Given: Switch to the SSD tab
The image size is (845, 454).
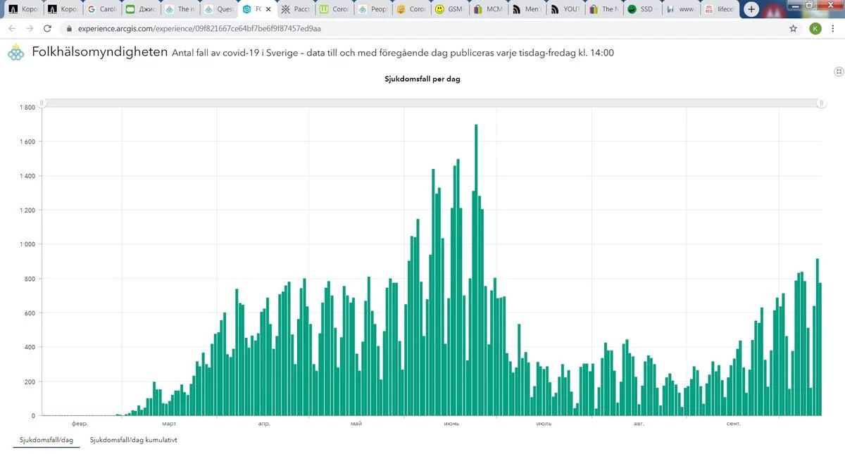Looking at the screenshot, I should click(x=641, y=10).
